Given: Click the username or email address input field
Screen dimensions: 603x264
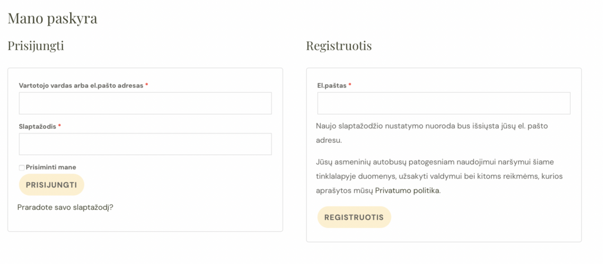Looking at the screenshot, I should (145, 103).
